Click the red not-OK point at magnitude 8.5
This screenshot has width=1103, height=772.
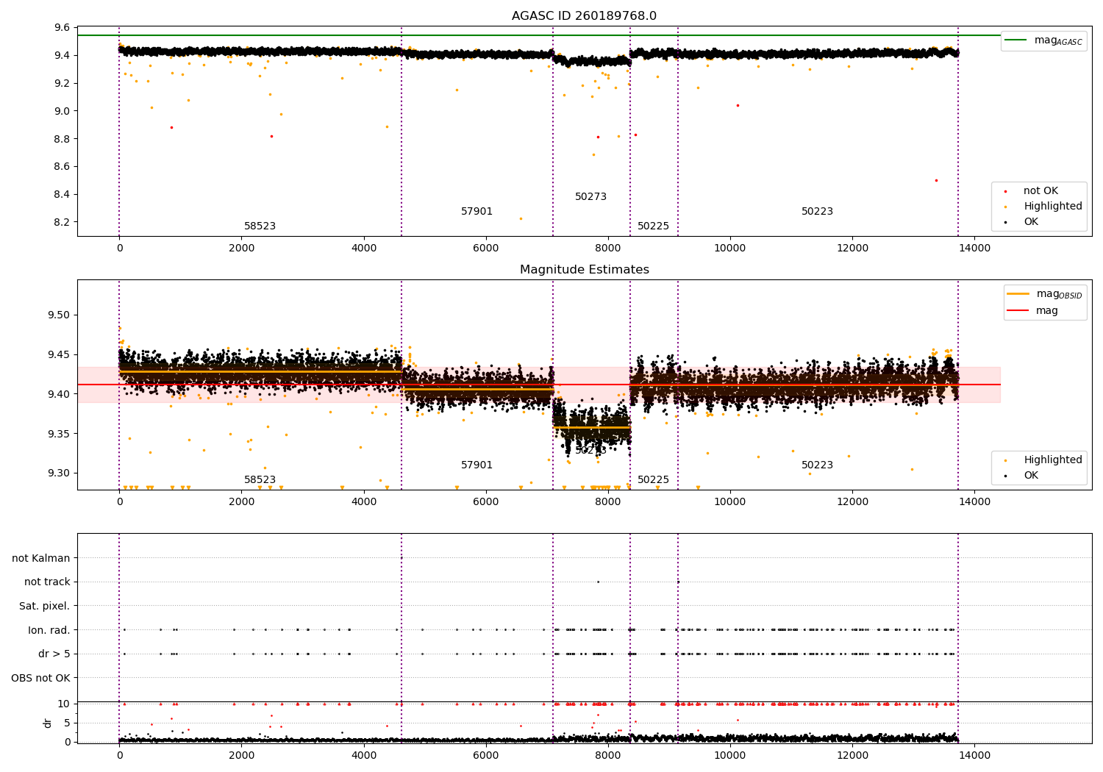point(936,180)
